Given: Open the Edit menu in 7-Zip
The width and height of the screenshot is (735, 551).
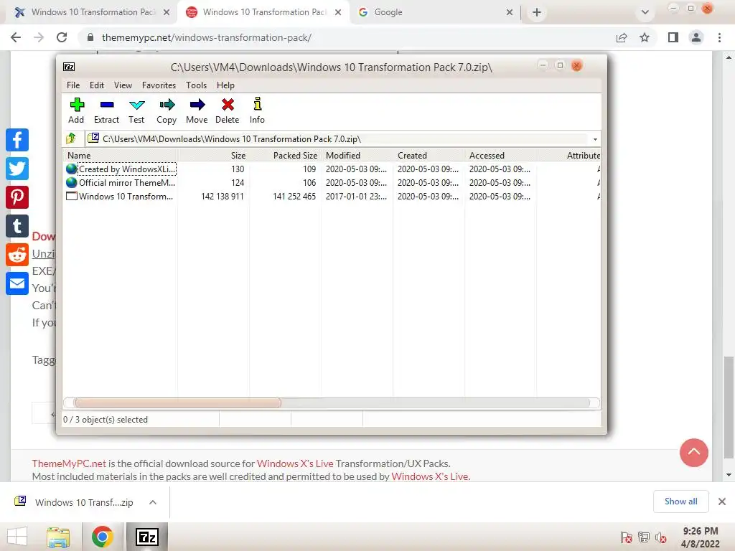Looking at the screenshot, I should tap(97, 85).
